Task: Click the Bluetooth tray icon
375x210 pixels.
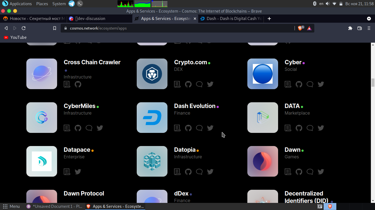Action: (315, 4)
